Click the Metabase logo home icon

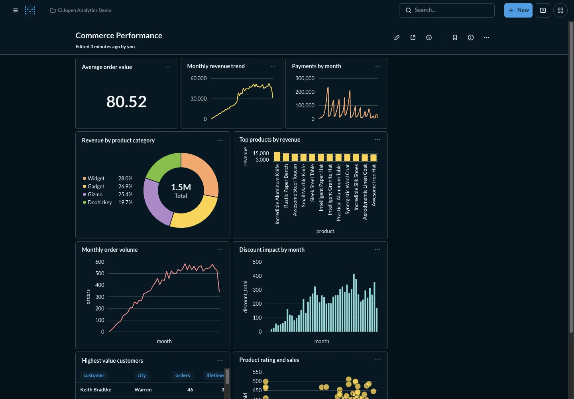point(30,10)
